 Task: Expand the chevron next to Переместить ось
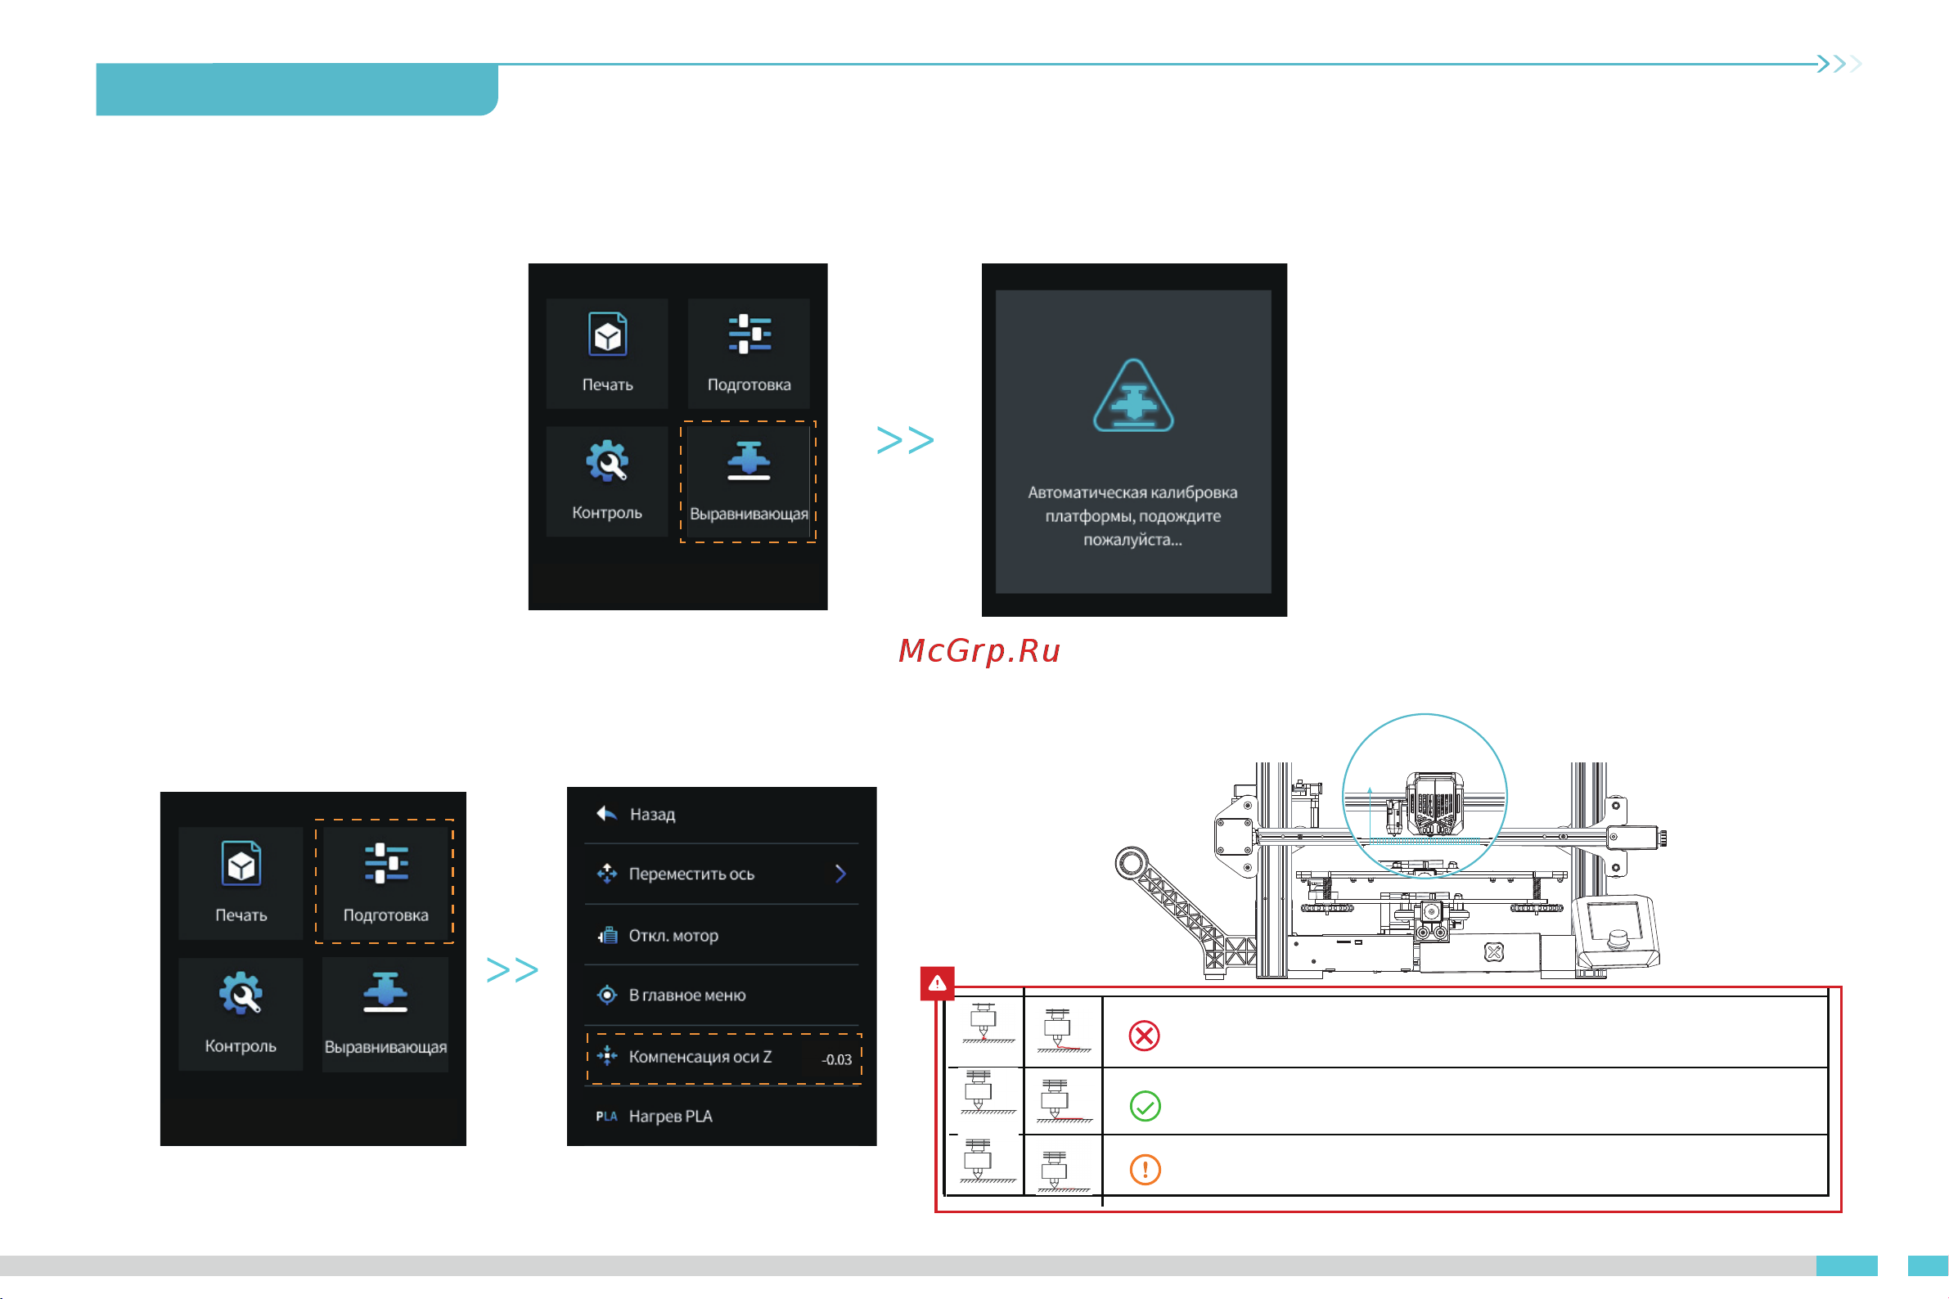[x=840, y=874]
